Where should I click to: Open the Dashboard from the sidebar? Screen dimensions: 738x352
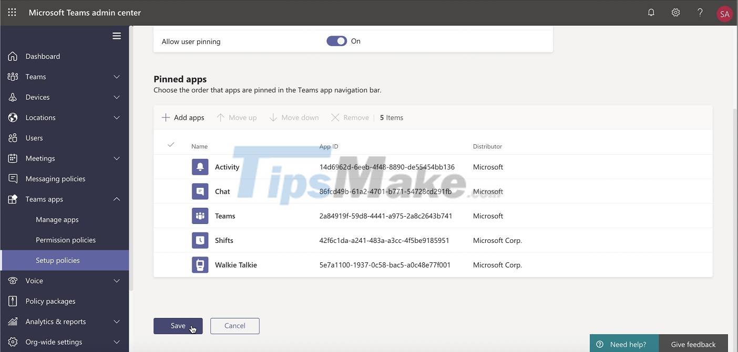pyautogui.click(x=43, y=56)
